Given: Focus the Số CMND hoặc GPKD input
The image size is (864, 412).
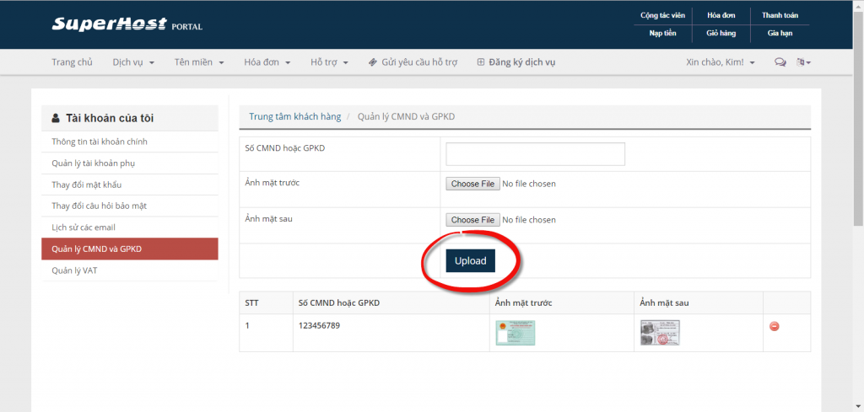Looking at the screenshot, I should (x=535, y=154).
